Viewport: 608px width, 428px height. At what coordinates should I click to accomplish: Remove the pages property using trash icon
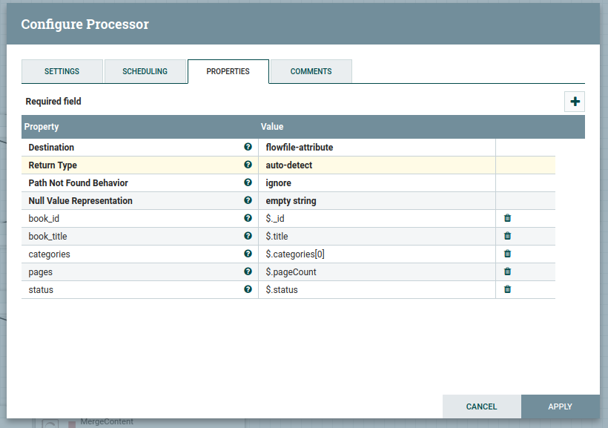[x=507, y=271]
